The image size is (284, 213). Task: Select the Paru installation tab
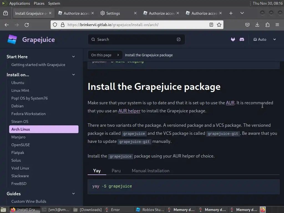(116, 171)
